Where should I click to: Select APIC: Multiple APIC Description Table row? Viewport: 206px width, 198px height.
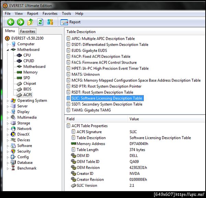click(x=101, y=39)
